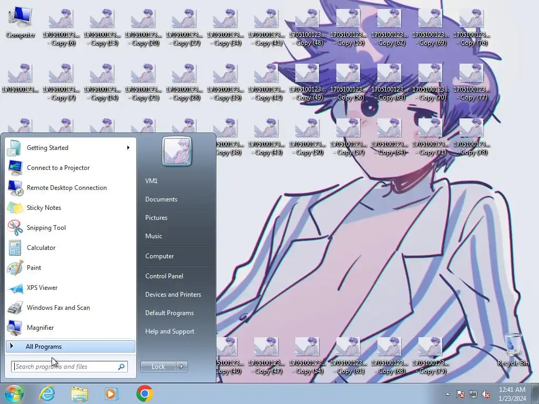539x404 pixels.
Task: Select the desktop file Copy (47)
Action: click(x=266, y=356)
